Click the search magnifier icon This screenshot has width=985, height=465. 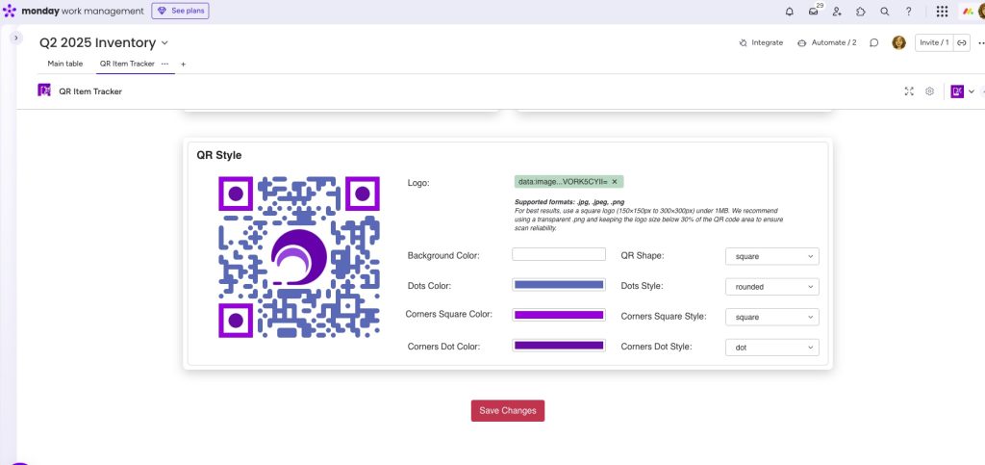[x=885, y=12]
